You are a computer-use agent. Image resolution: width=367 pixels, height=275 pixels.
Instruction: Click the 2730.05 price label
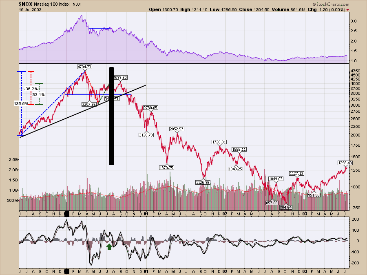tap(150, 107)
